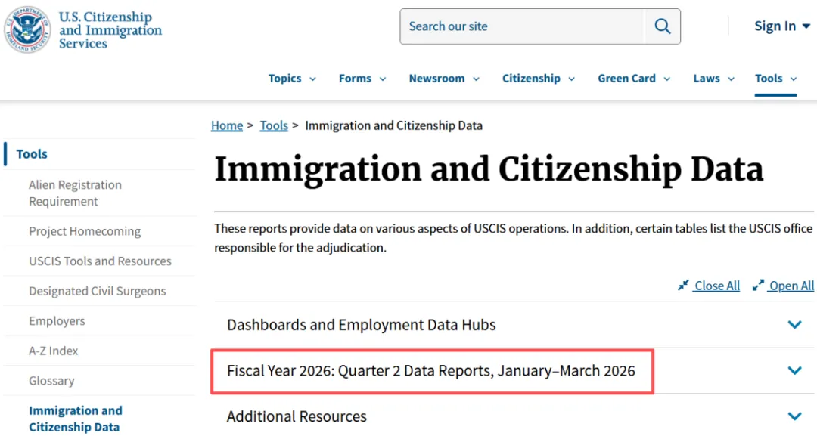
Task: Focus the Search our site field
Action: [x=522, y=26]
